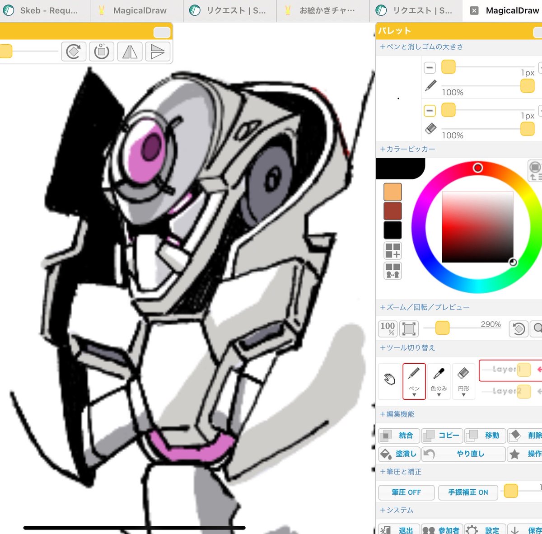Flip the canvas vertically with triangle icon

tap(158, 52)
